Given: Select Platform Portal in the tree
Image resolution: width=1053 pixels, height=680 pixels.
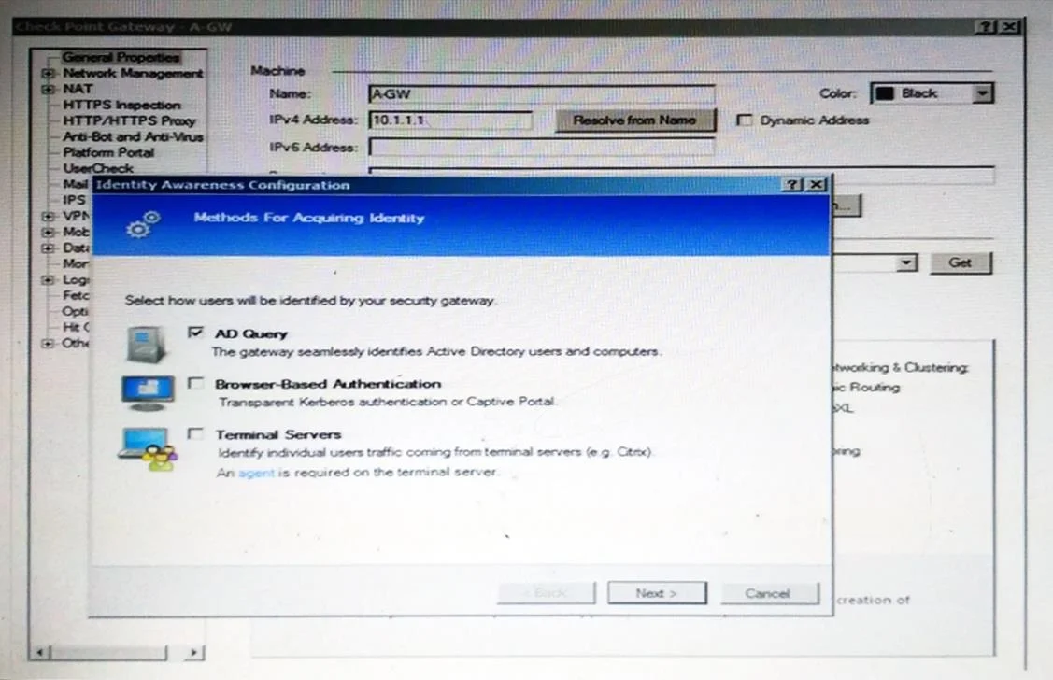Looking at the screenshot, I should tap(108, 152).
